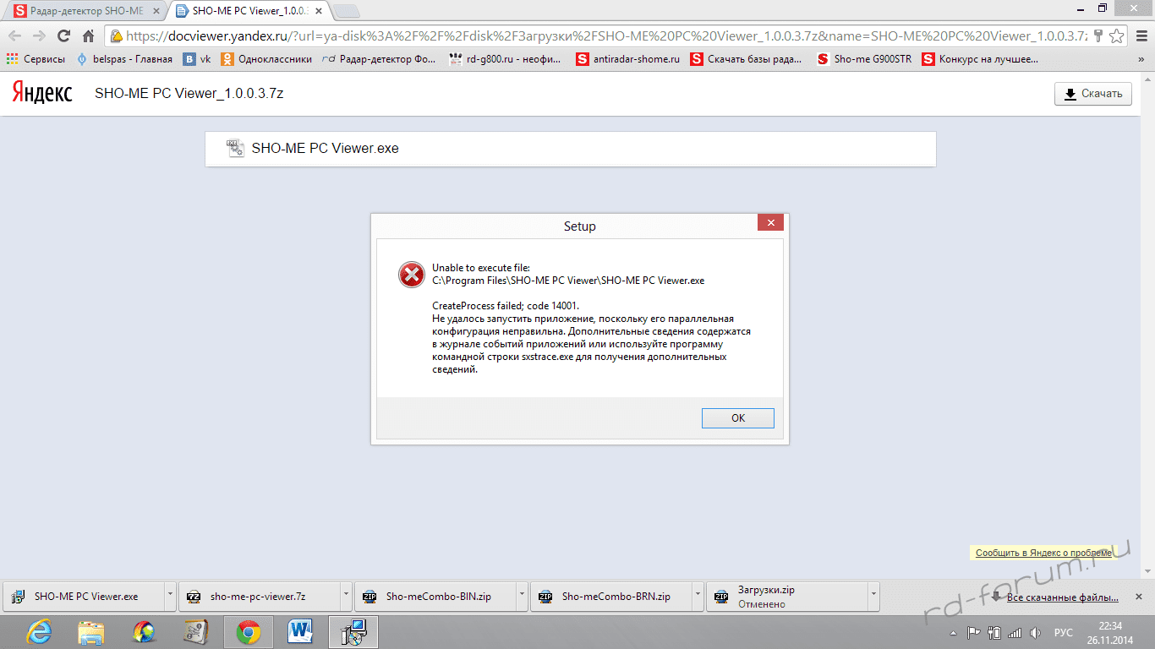
Task: Reload the current page
Action: tap(63, 36)
